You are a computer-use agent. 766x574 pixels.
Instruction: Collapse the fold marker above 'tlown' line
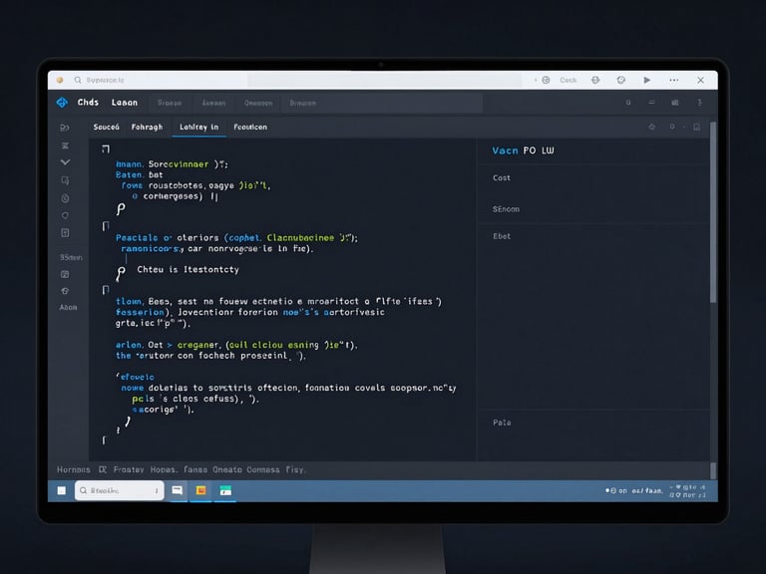(x=105, y=290)
